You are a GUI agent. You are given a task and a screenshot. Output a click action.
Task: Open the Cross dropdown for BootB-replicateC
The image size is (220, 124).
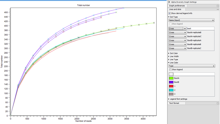[177, 48]
